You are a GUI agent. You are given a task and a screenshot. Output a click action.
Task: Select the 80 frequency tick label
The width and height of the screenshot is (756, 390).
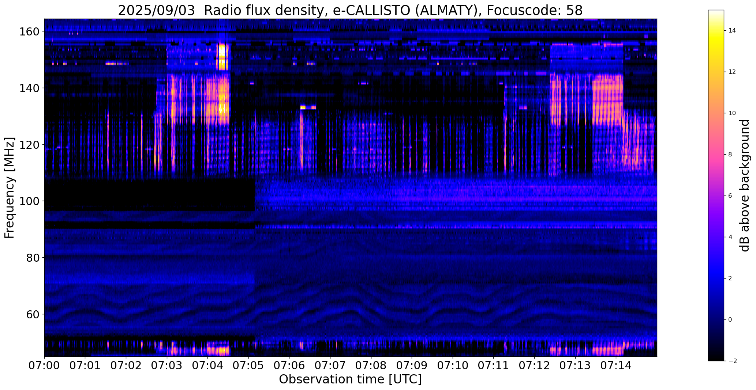pos(33,258)
